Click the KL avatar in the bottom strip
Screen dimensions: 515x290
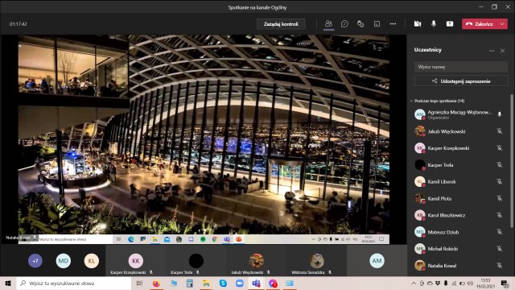coord(91,261)
